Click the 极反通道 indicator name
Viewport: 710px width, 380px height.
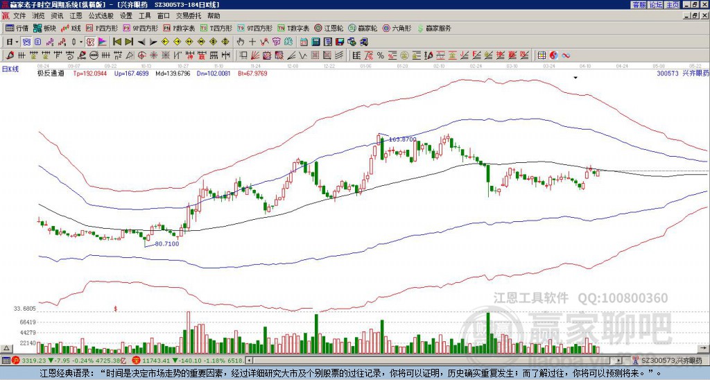pyautogui.click(x=51, y=73)
